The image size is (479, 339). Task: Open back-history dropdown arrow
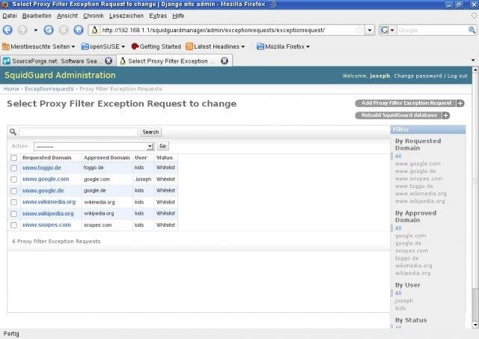pyautogui.click(x=36, y=30)
